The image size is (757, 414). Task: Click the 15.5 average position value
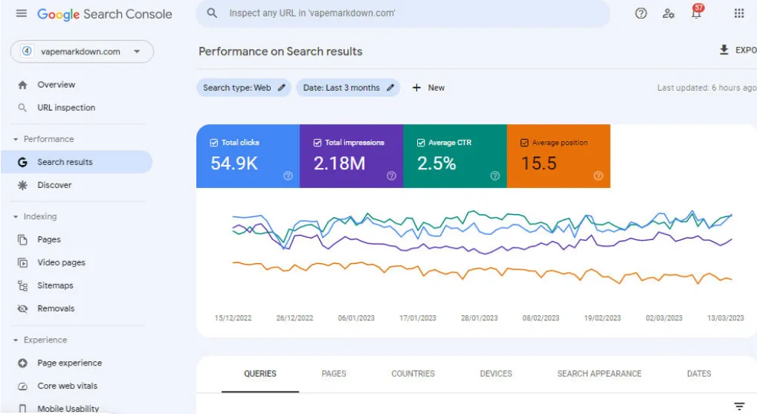538,164
